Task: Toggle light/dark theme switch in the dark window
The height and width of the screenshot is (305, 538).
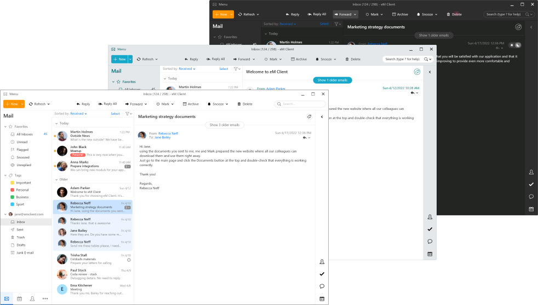Action: click(515, 45)
